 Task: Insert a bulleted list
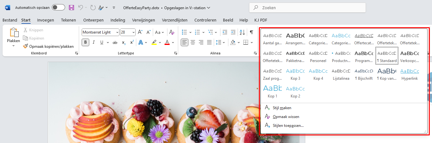[x=184, y=32]
